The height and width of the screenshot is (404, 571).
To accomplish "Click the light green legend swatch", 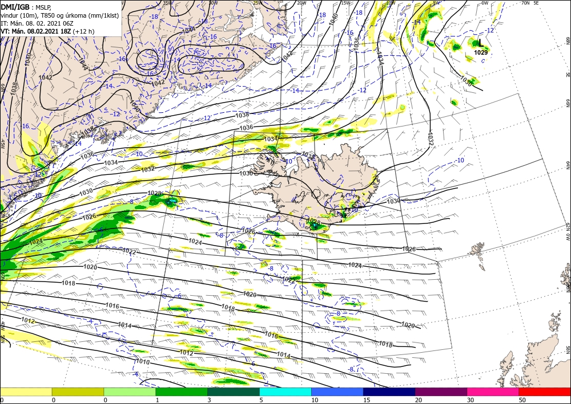I will tap(130, 391).
